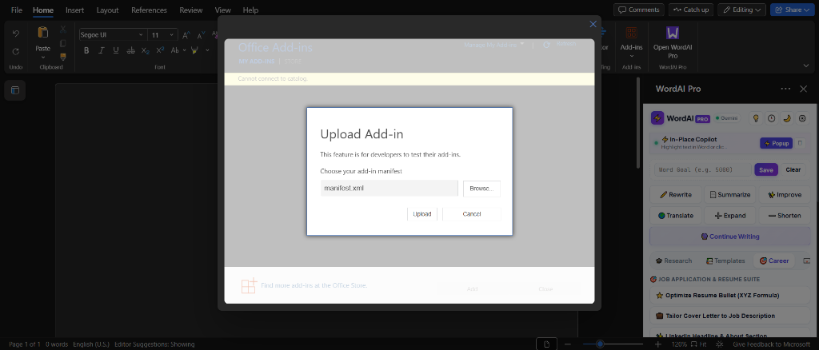Screen dimensions: 819x350
Task: Click the Catch up button
Action: 690,10
